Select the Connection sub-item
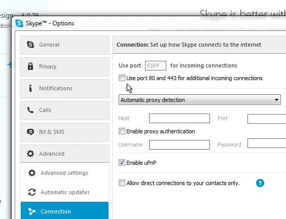Viewport: 286px width, 219px height. [x=64, y=210]
